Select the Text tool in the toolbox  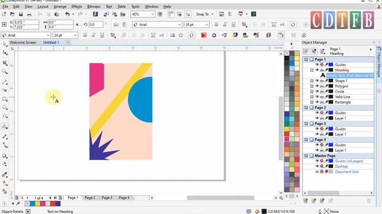tap(5, 126)
